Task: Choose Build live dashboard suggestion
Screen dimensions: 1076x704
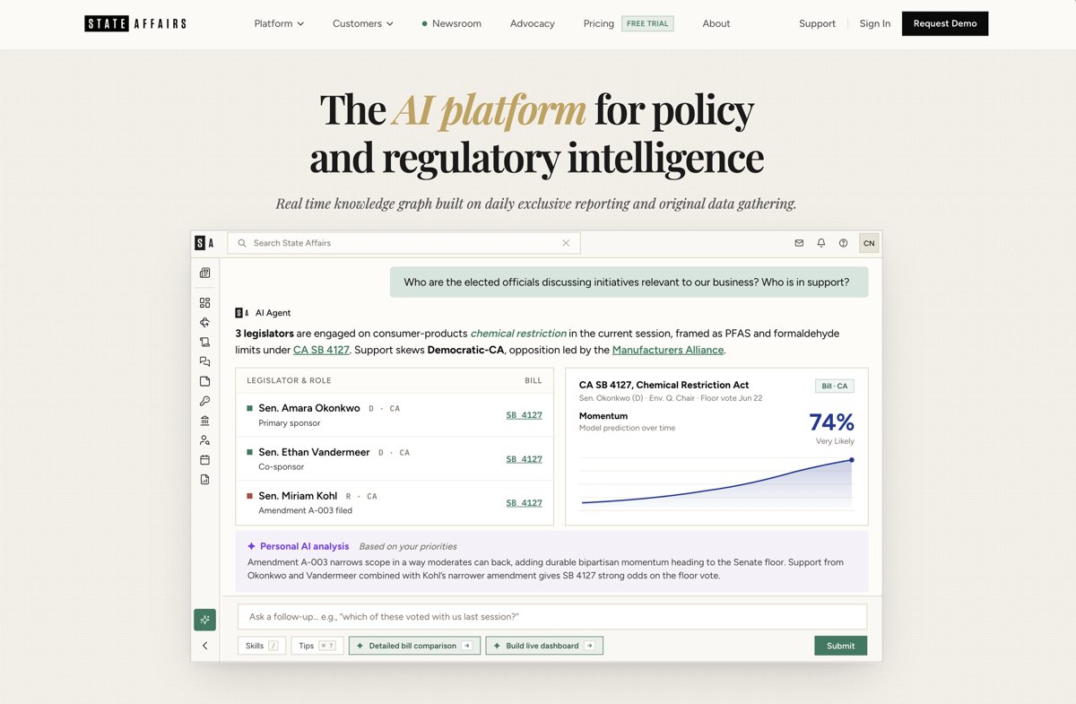Action: [544, 646]
